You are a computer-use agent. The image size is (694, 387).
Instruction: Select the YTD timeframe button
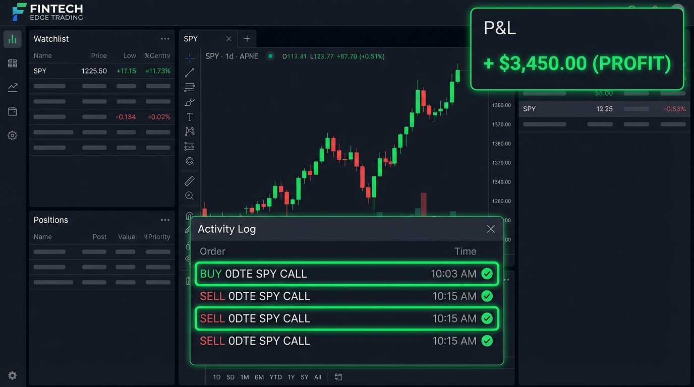point(275,377)
